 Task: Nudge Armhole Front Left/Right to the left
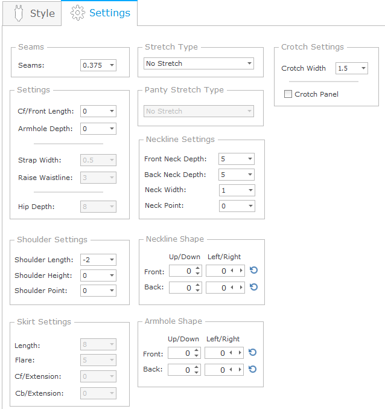click(x=231, y=353)
